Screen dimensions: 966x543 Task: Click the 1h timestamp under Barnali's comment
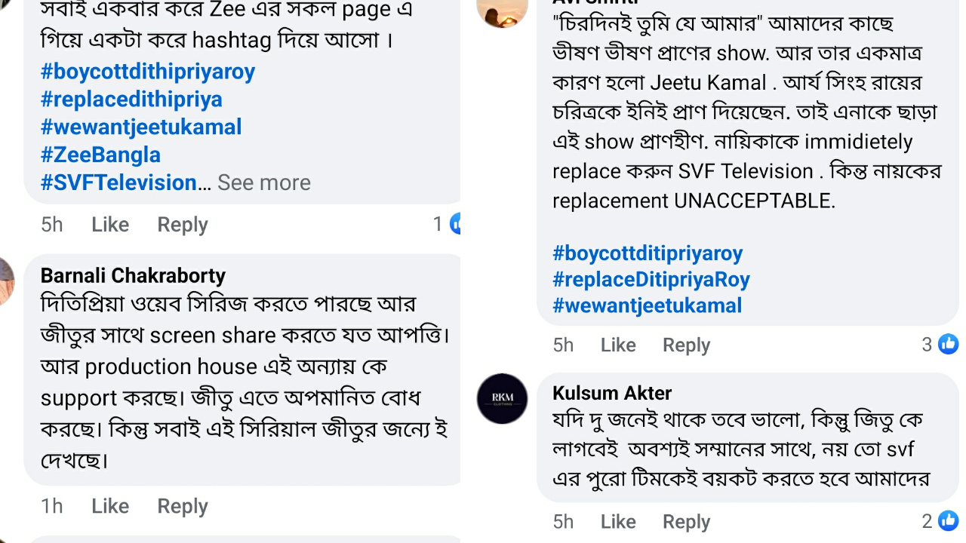tap(51, 505)
